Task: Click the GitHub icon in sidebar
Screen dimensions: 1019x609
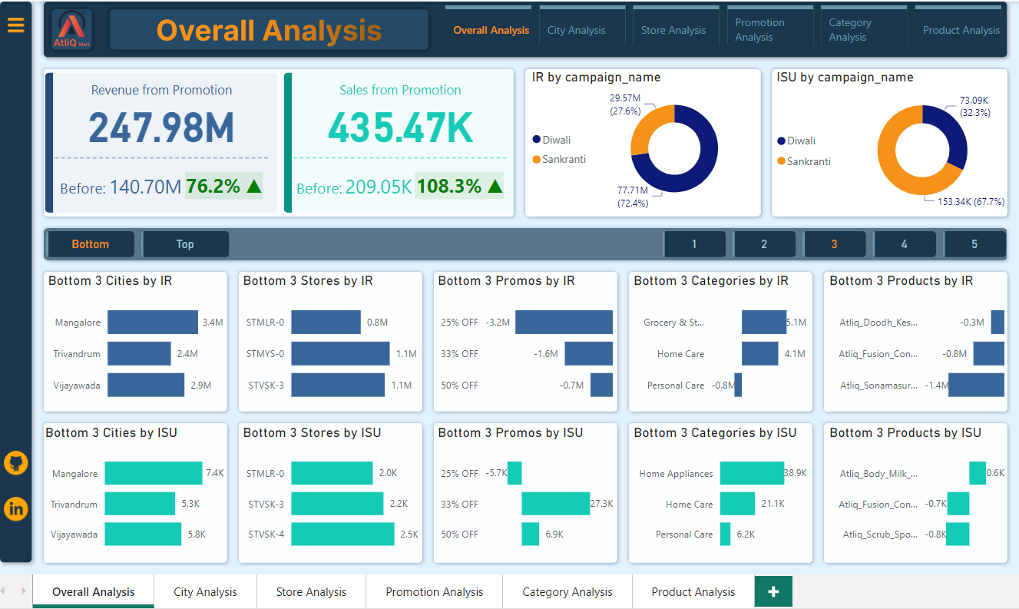Action: (x=15, y=463)
